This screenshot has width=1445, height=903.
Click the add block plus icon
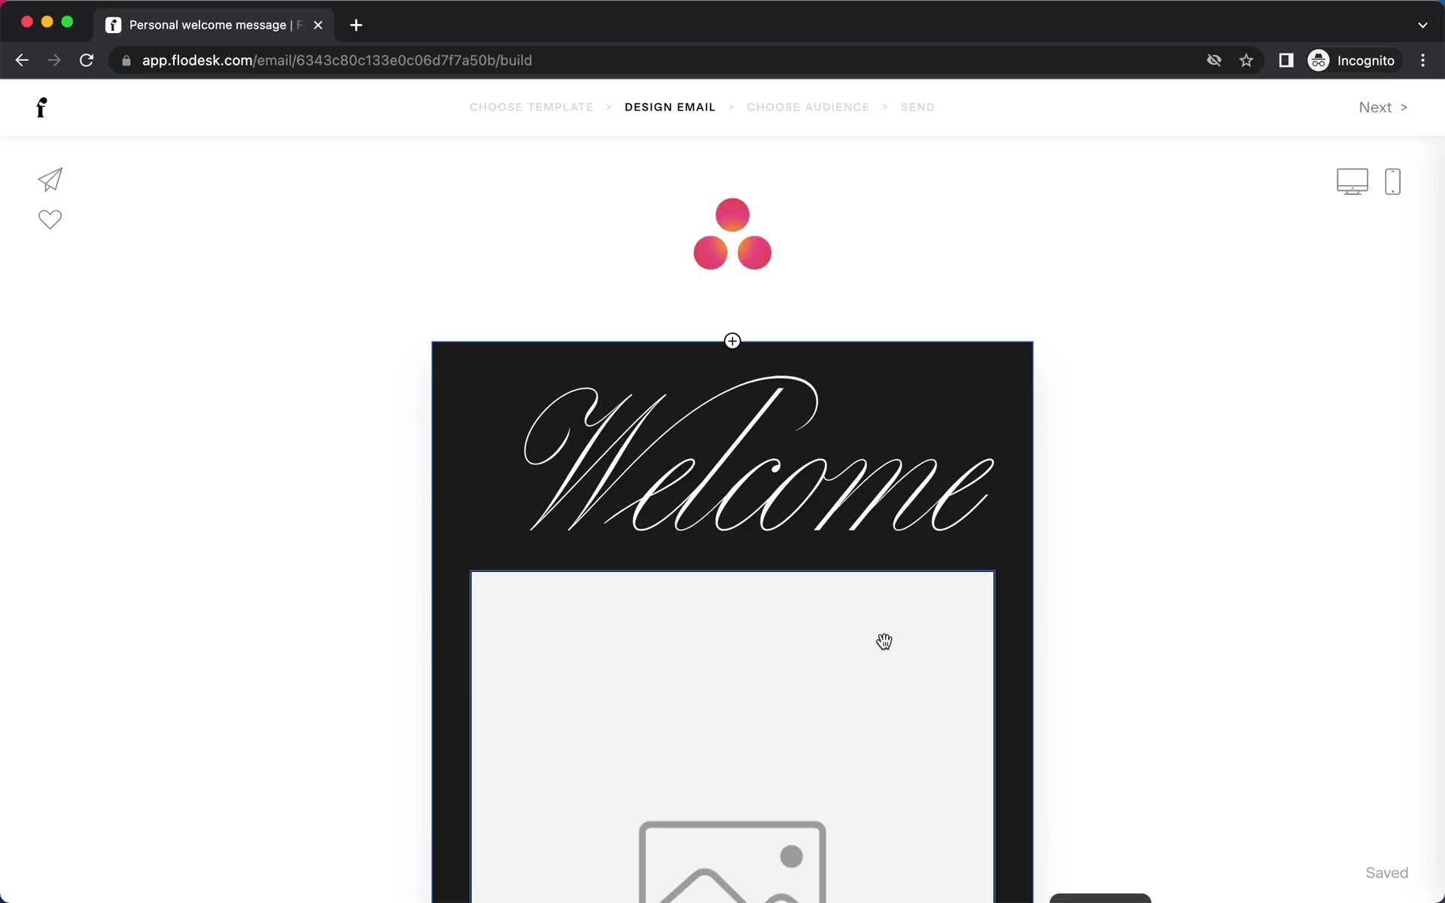tap(732, 340)
